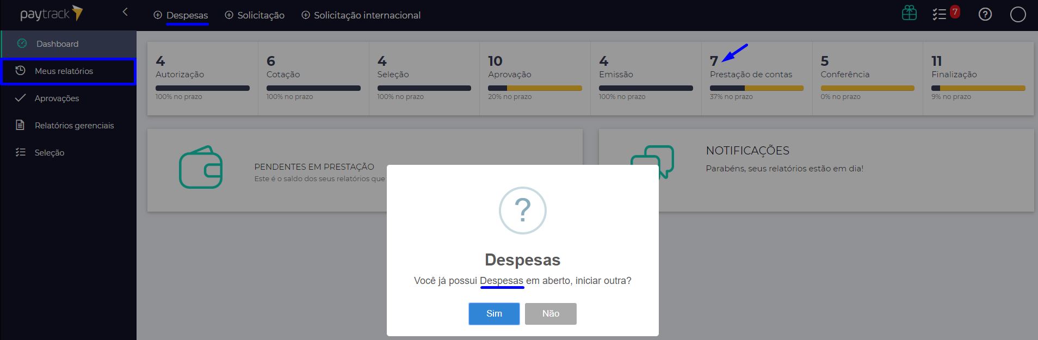1038x340 pixels.
Task: Open Meus relatórios in the sidebar
Action: coord(64,71)
